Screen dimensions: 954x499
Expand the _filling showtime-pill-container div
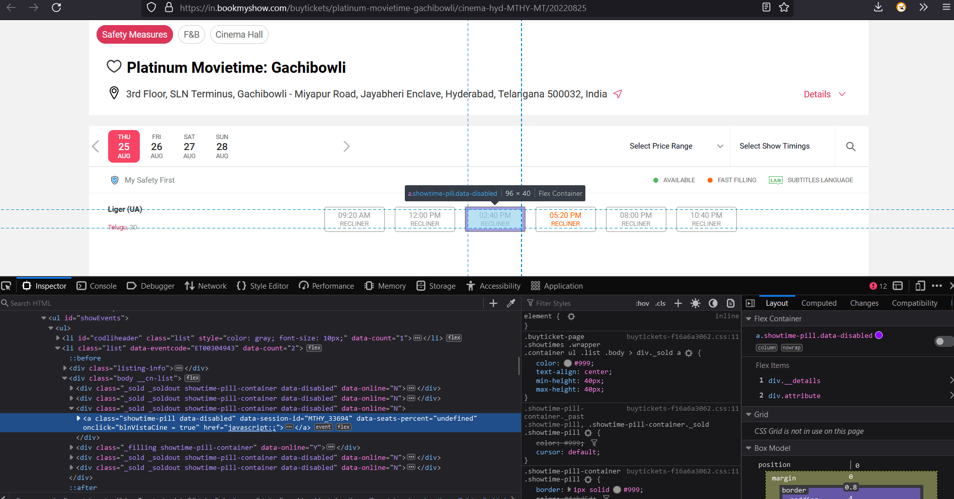[71, 447]
